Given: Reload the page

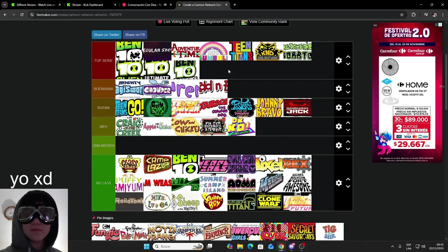Looking at the screenshot, I should coord(22,15).
